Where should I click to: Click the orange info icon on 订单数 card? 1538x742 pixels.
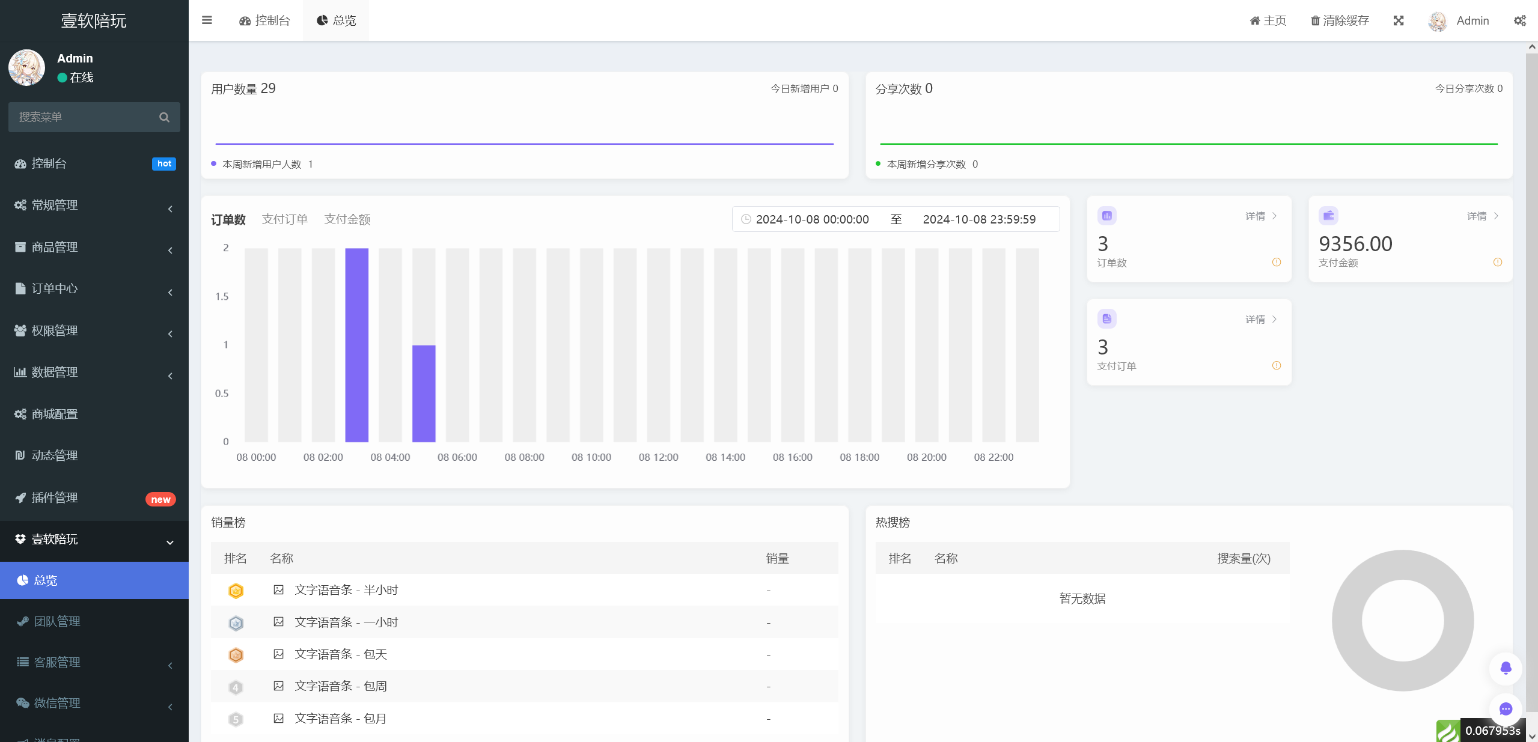pos(1277,262)
